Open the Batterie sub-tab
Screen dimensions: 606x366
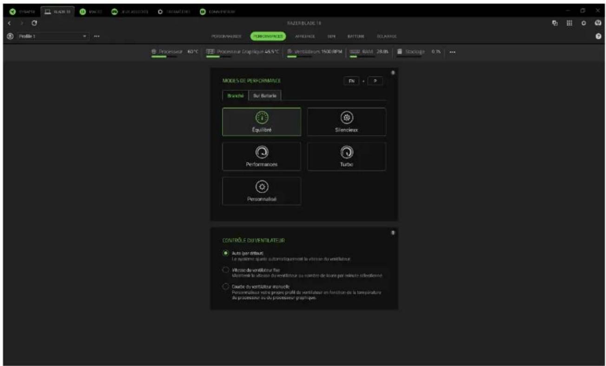click(356, 36)
